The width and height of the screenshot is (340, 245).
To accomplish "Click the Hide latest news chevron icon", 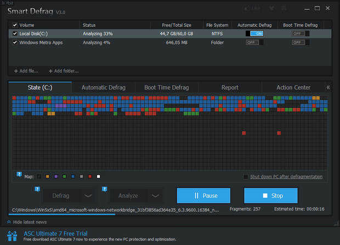I will [x=9, y=222].
